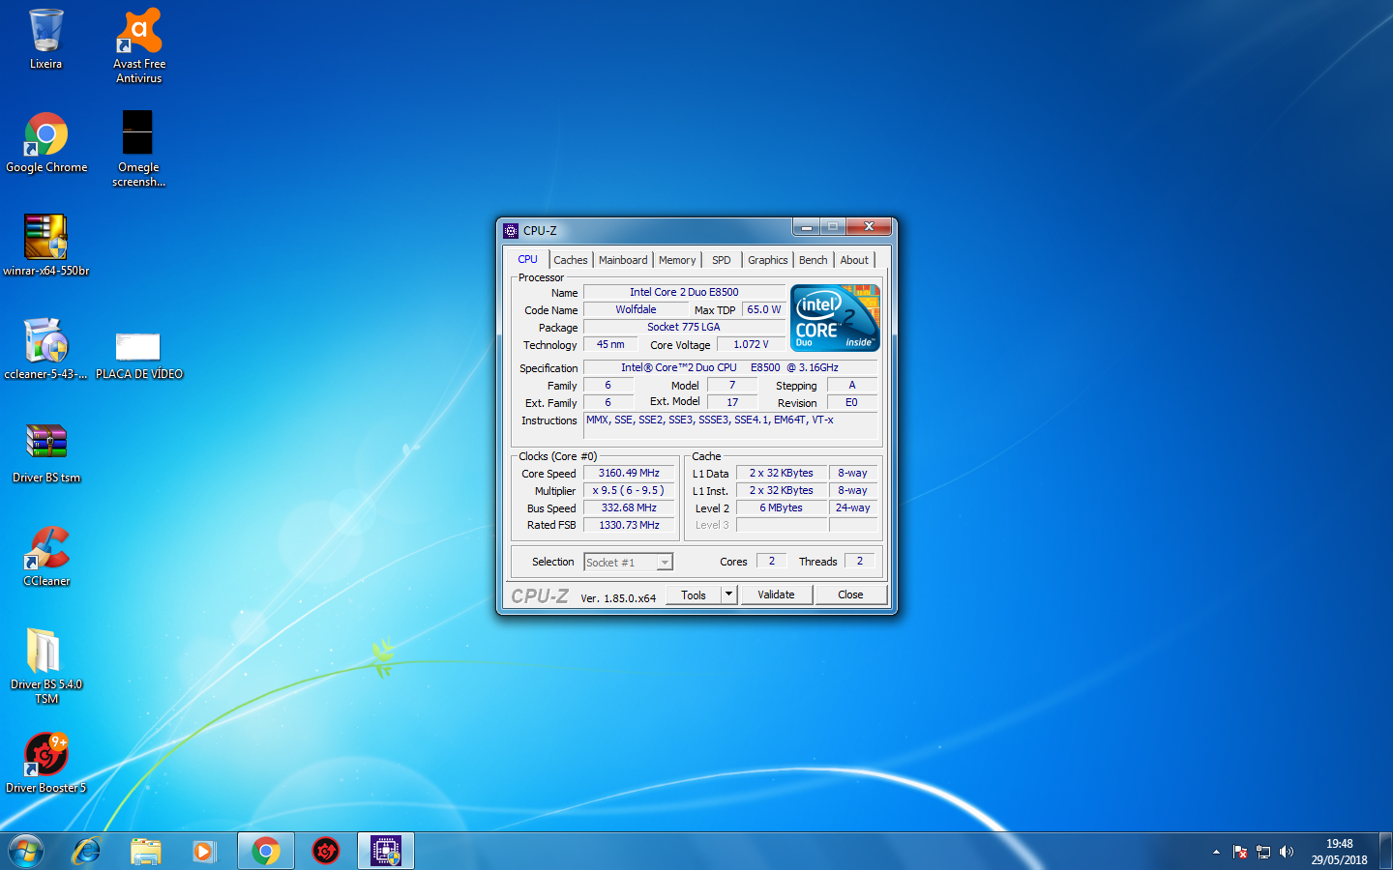Click the Wolfdale code name value
1393x870 pixels.
click(x=636, y=309)
